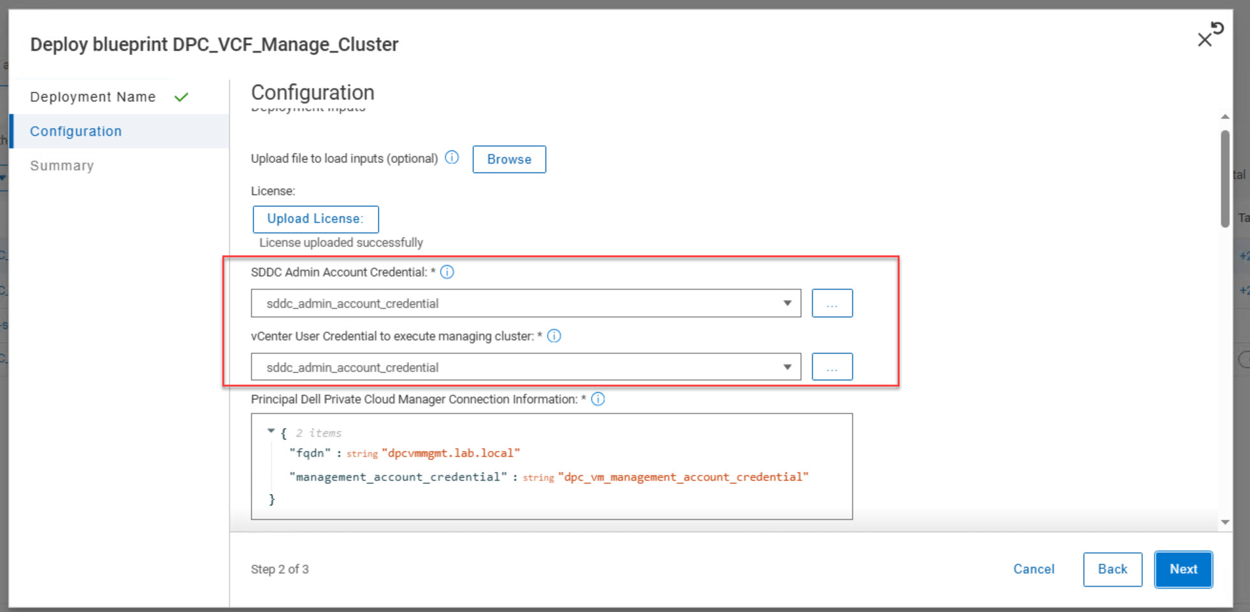Screen dimensions: 1250x612
Task: Close the Deploy blueprint dialog
Action: pos(1203,41)
